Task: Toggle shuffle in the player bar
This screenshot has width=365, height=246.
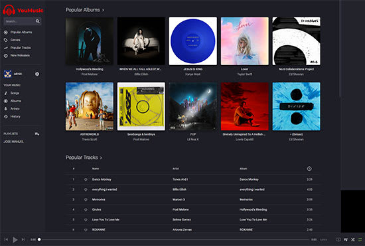Action: coord(353,240)
